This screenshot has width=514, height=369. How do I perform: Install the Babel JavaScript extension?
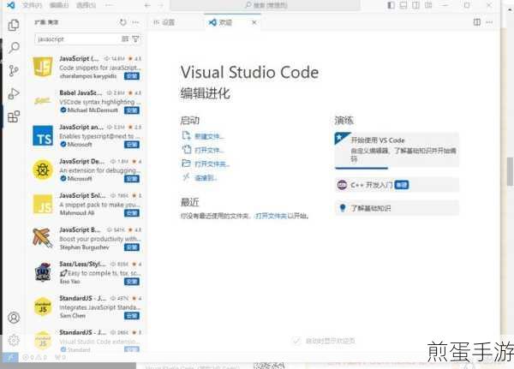pyautogui.click(x=132, y=110)
